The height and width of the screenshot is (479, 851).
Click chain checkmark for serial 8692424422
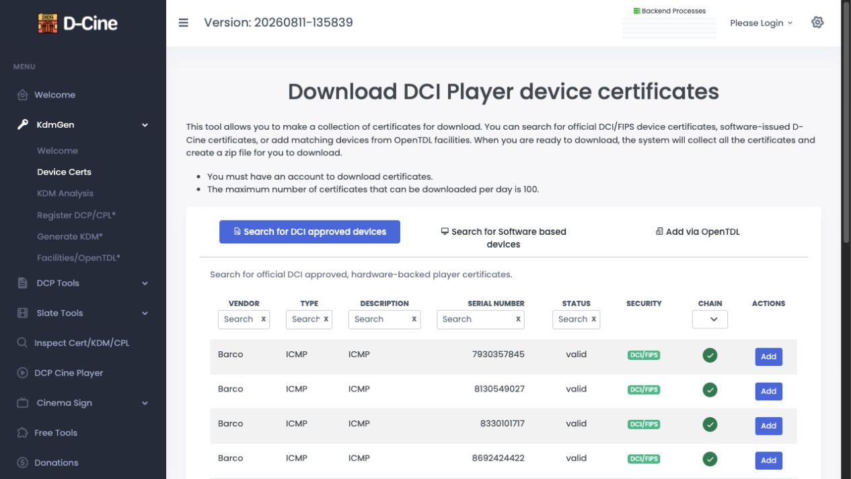coord(710,459)
